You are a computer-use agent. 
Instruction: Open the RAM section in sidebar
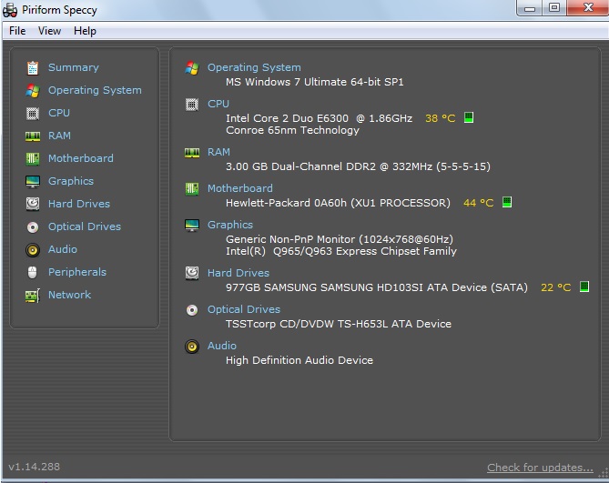coord(59,136)
